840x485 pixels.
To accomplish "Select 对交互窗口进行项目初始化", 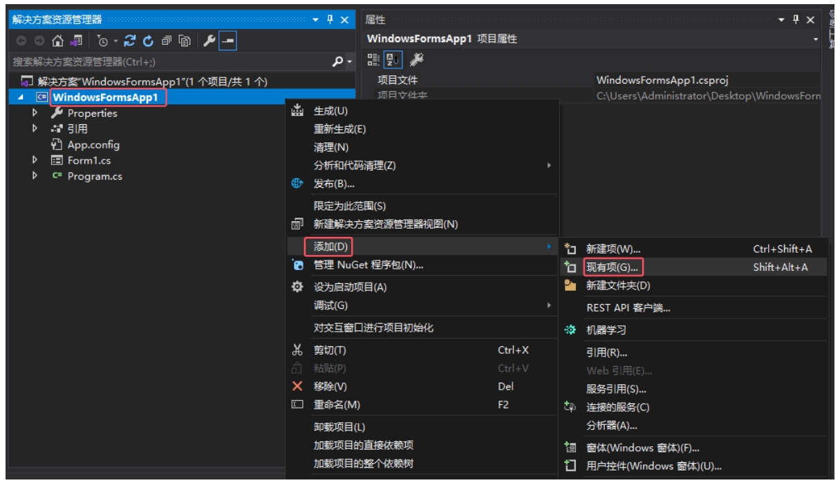I will pos(422,327).
